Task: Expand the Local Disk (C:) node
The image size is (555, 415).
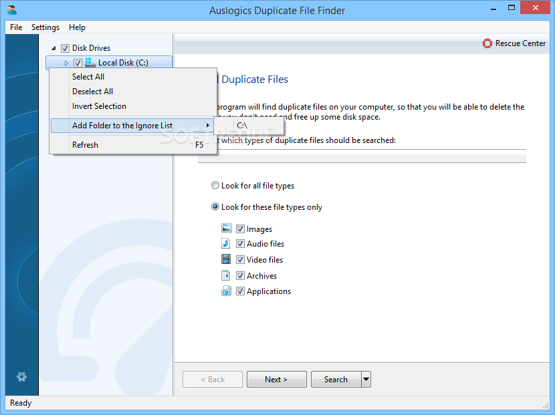Action: click(66, 63)
